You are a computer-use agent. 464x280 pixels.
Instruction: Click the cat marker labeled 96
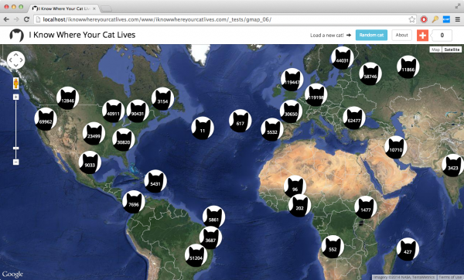pos(295,186)
